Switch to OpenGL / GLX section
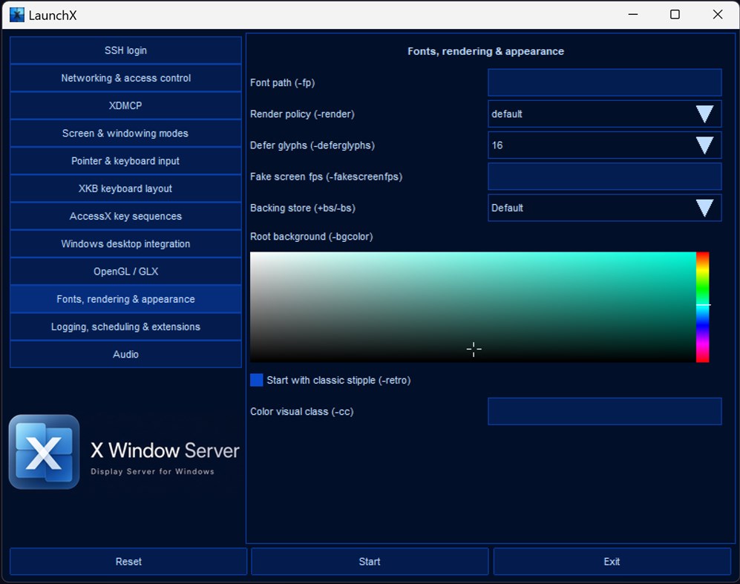Image resolution: width=740 pixels, height=584 pixels. [x=125, y=272]
